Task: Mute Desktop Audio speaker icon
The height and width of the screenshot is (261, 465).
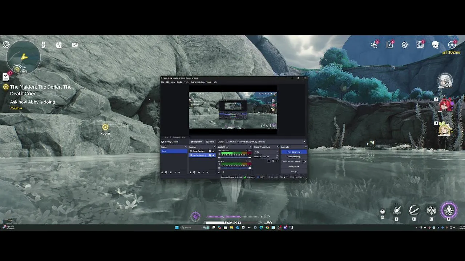Action: [219, 157]
